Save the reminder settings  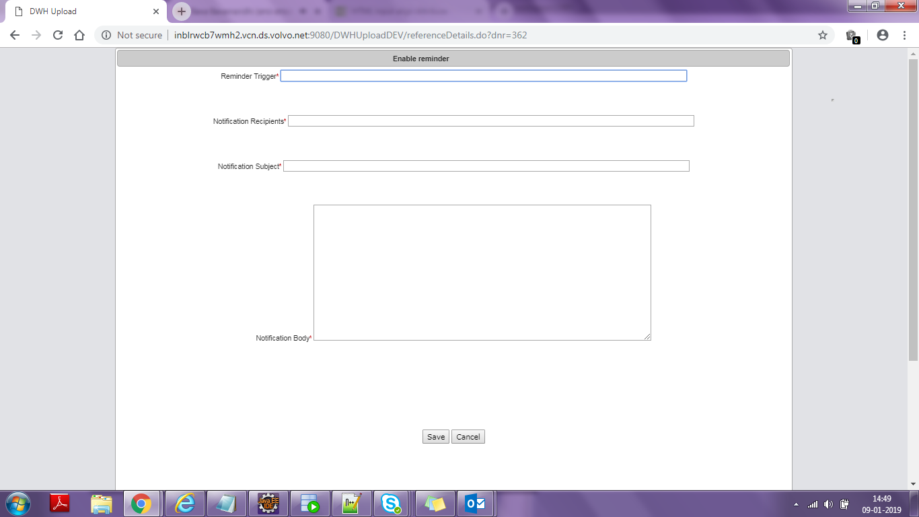tap(436, 437)
